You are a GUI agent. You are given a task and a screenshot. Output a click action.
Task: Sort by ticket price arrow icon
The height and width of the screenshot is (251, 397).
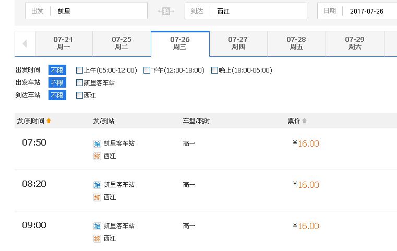[305, 121]
